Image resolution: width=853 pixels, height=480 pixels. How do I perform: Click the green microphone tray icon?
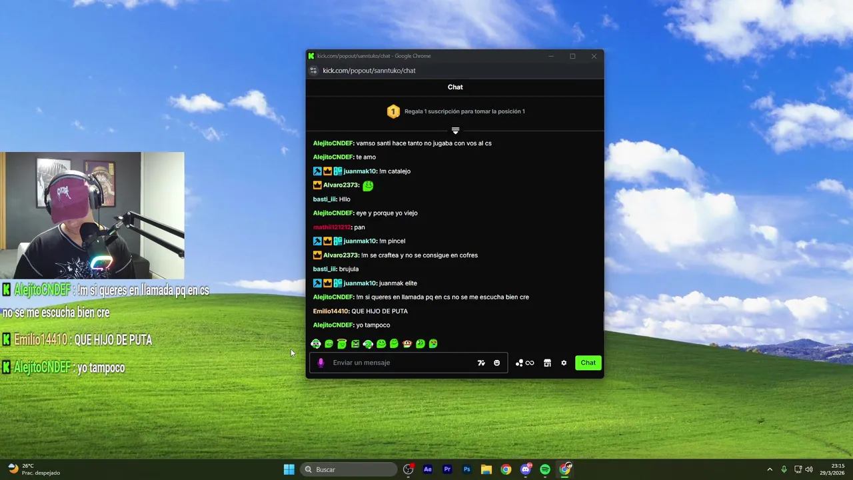(784, 469)
